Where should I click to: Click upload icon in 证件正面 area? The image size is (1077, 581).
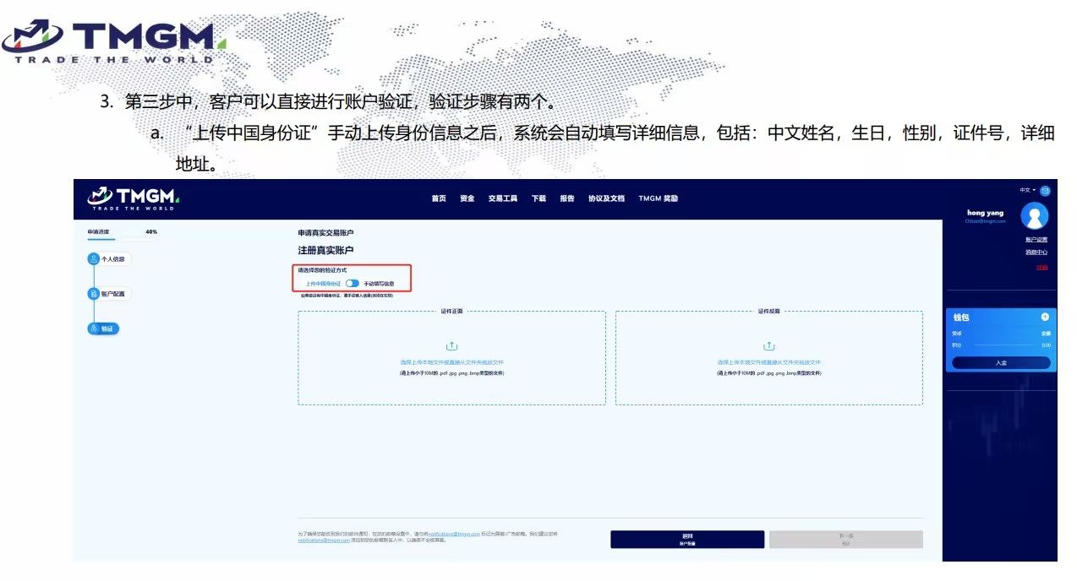pyautogui.click(x=451, y=346)
